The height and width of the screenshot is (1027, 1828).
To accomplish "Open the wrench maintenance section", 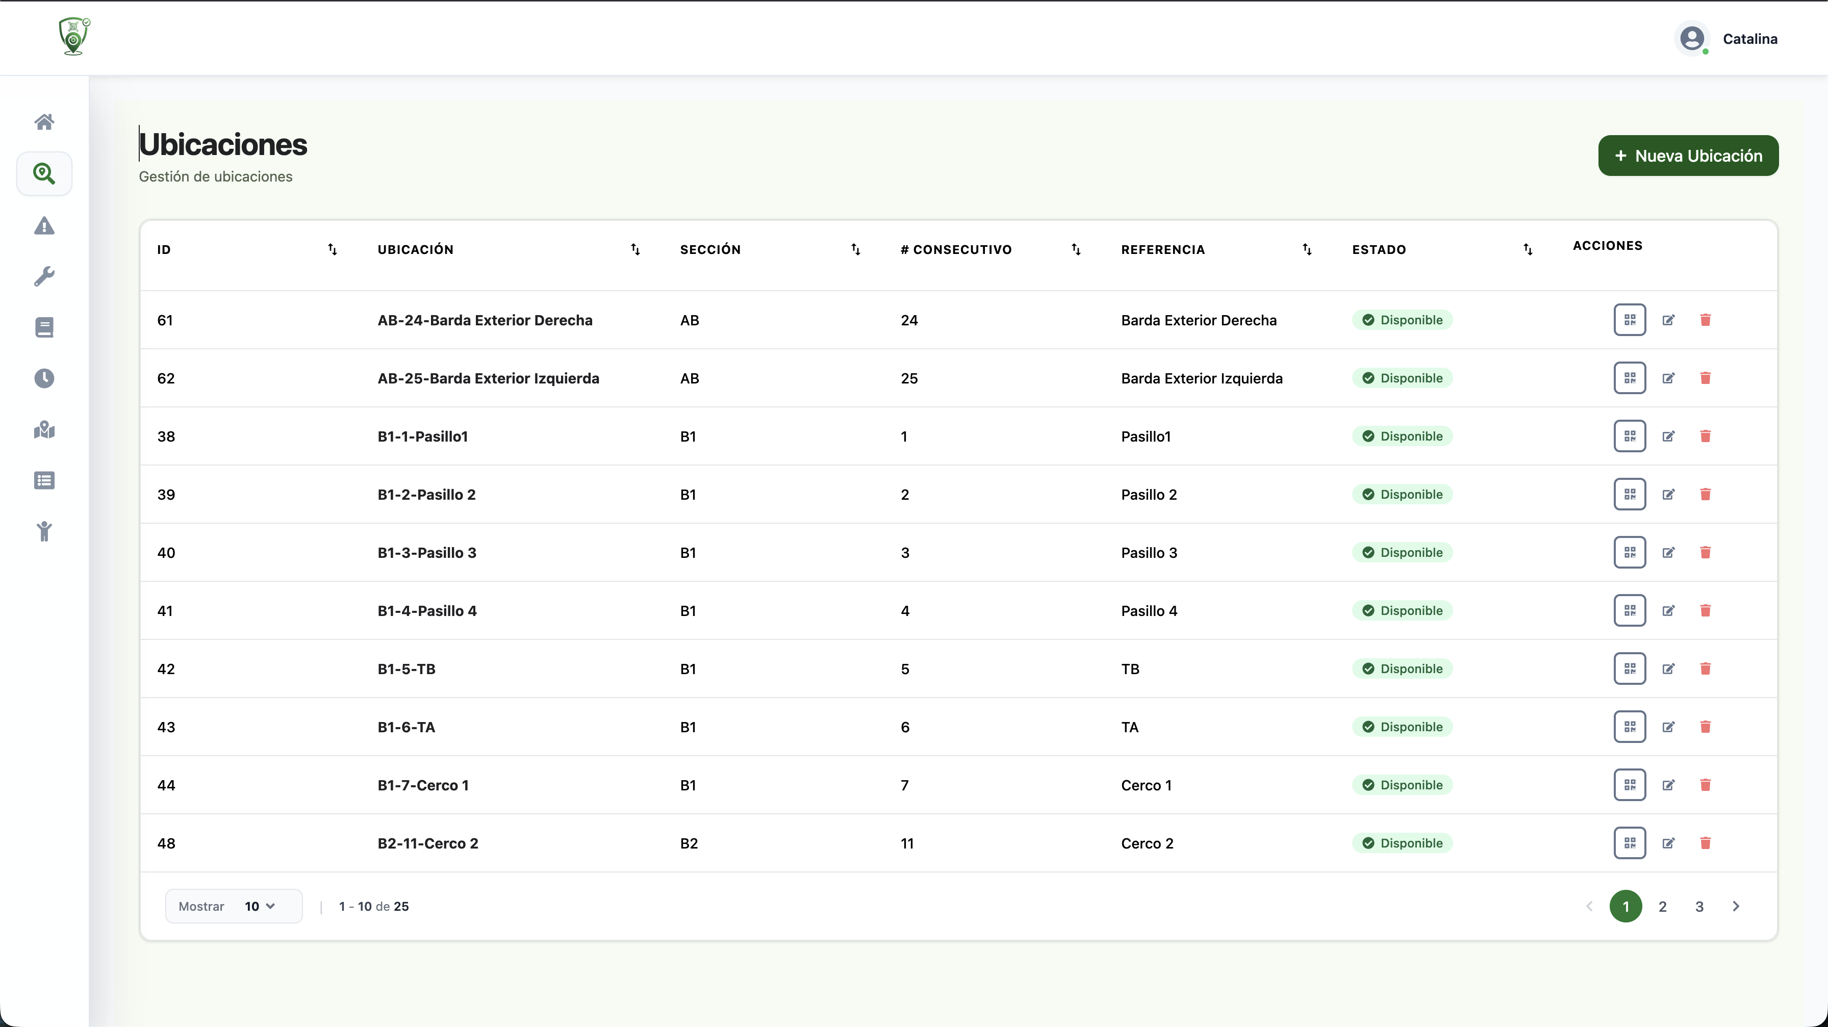I will click(x=44, y=276).
